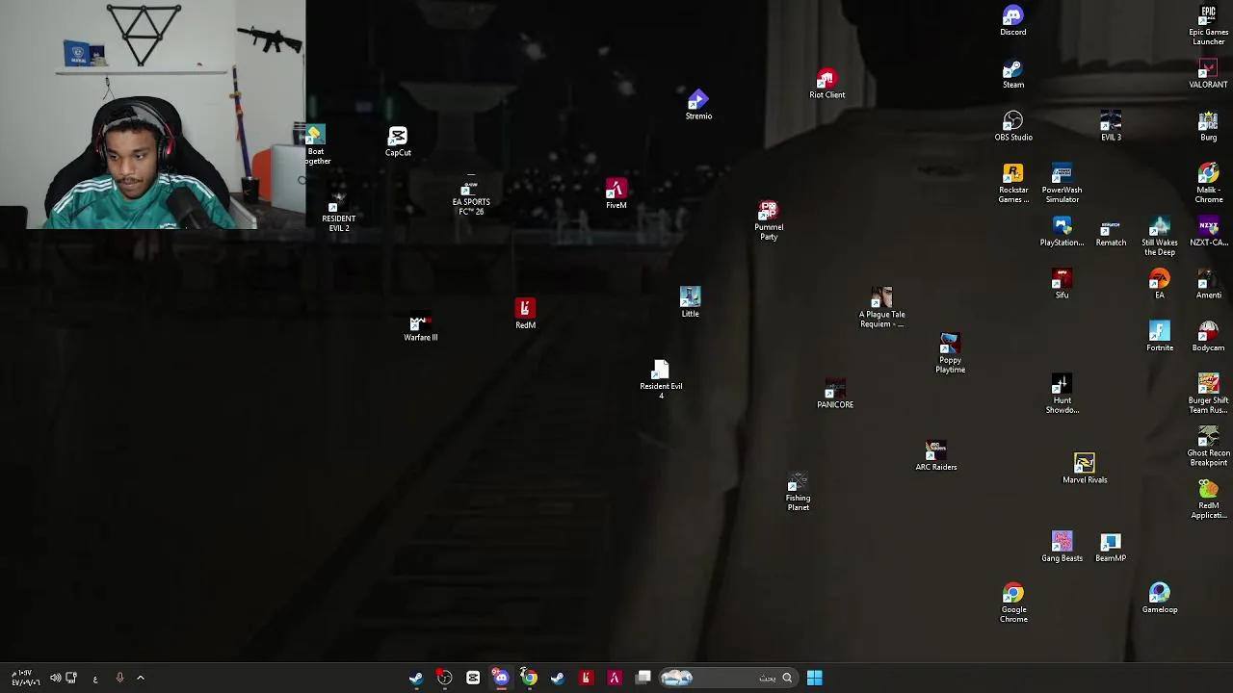The height and width of the screenshot is (693, 1233).
Task: Launch A Plague Tale Requiem shortcut
Action: point(882,308)
